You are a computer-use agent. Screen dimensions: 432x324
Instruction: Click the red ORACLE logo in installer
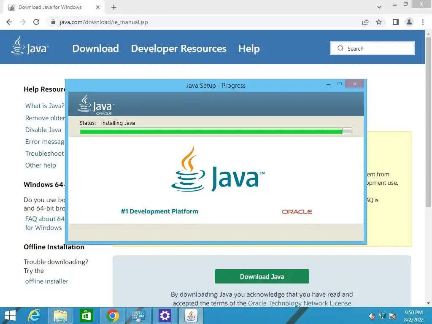pos(297,212)
